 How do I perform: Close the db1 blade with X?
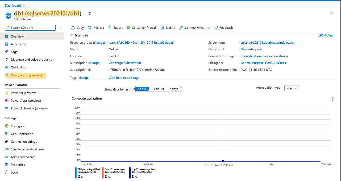pyautogui.click(x=332, y=14)
